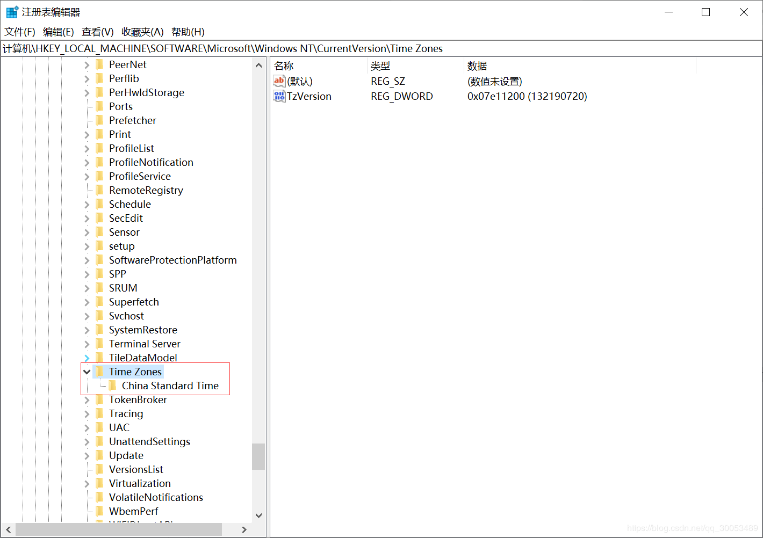This screenshot has height=538, width=763.
Task: Open the 帮助(H) menu
Action: pos(188,32)
